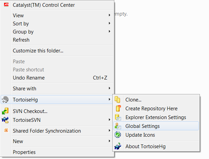The image size is (209, 159).
Task: Expand the View submenu arrow
Action: click(110, 15)
